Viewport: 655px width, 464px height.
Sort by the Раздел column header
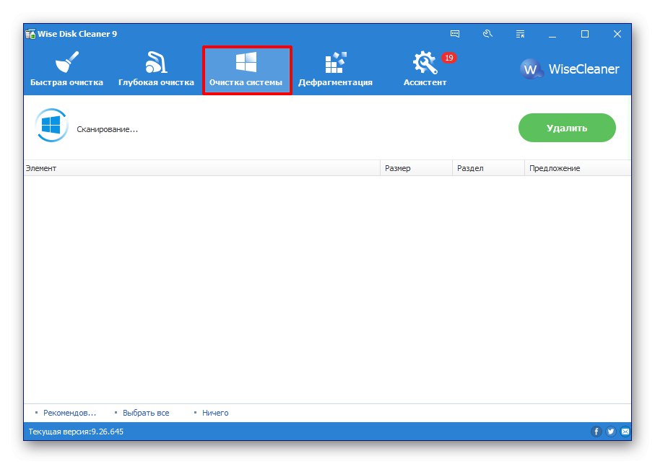[x=488, y=168]
